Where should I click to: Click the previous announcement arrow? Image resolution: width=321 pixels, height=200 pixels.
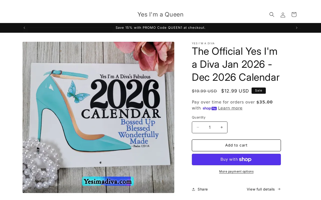pyautogui.click(x=24, y=27)
